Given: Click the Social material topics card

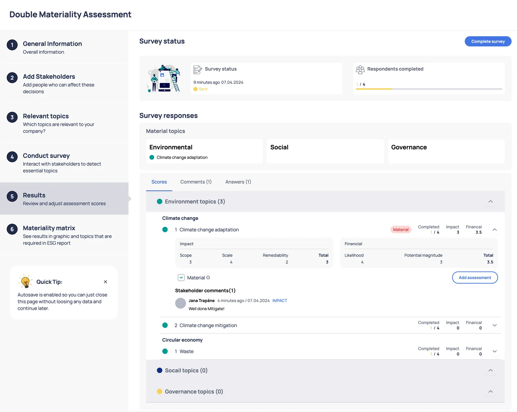Looking at the screenshot, I should click(325, 151).
